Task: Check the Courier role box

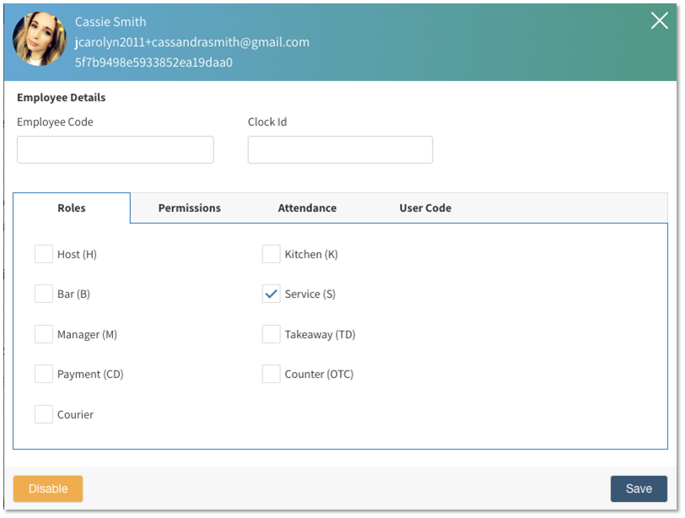Action: 44,414
